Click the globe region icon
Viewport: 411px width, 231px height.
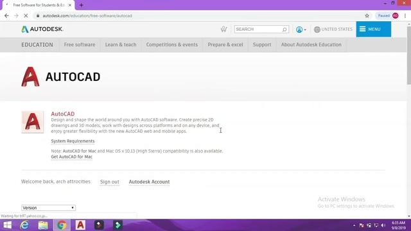point(317,30)
